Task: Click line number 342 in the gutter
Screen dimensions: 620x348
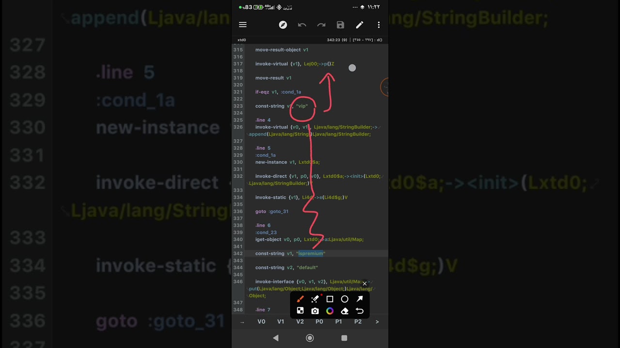Action: [238, 254]
